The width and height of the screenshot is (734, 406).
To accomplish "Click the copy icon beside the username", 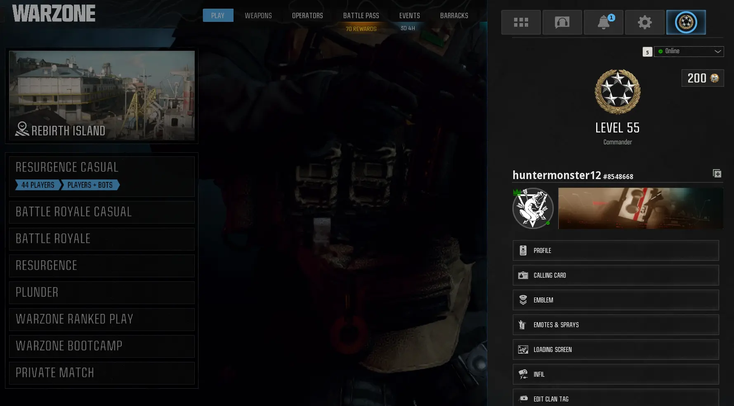I will pyautogui.click(x=717, y=174).
